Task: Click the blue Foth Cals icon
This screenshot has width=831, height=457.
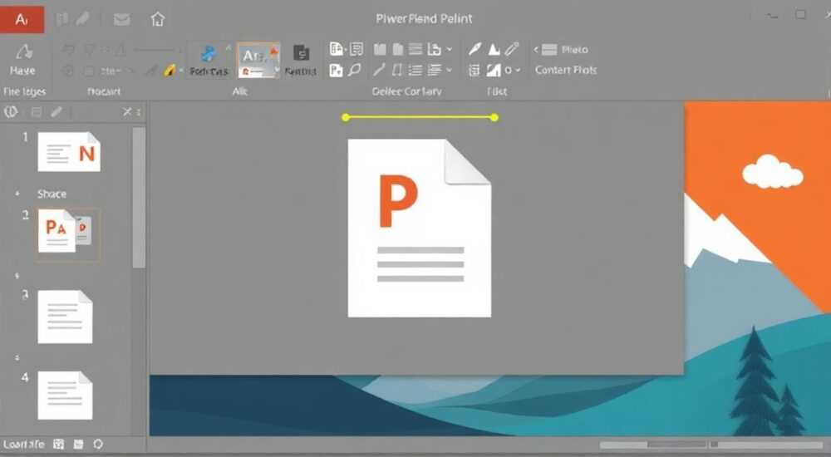Action: coord(209,53)
